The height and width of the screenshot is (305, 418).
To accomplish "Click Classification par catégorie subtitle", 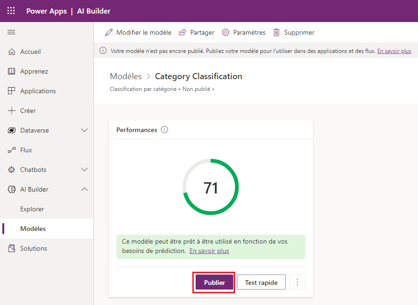I will pyautogui.click(x=143, y=89).
